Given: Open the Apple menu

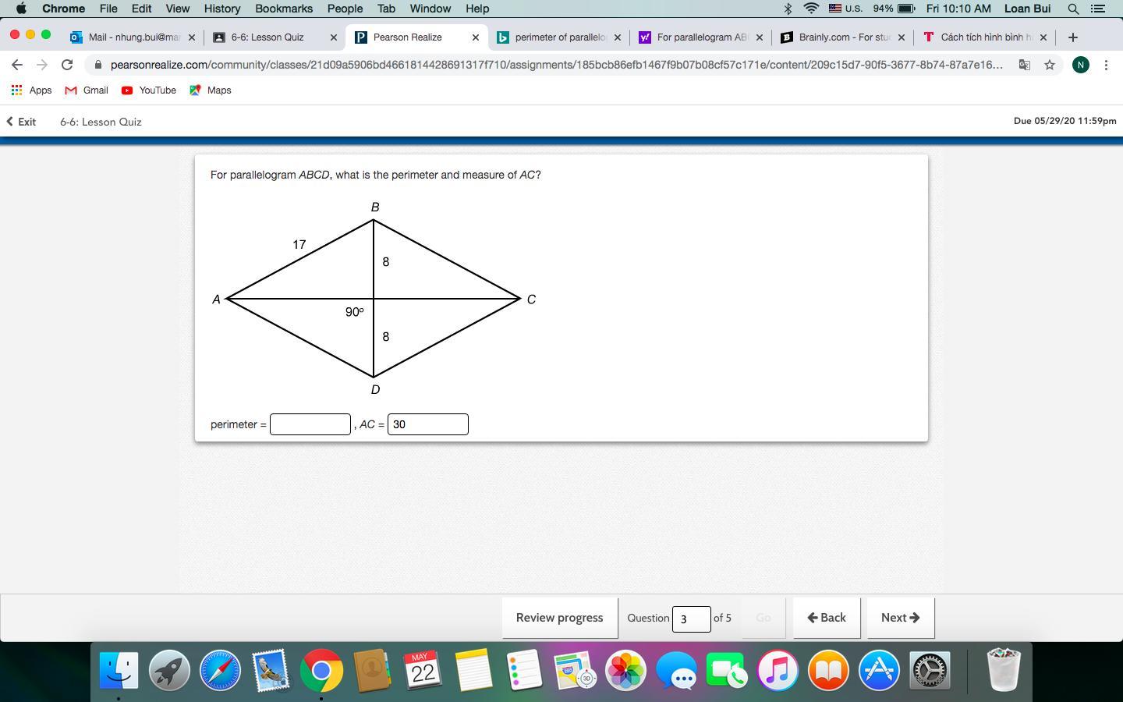Looking at the screenshot, I should (21, 9).
